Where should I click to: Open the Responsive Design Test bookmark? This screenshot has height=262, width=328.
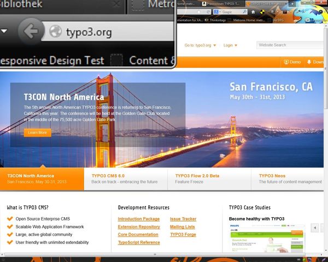pyautogui.click(x=52, y=61)
